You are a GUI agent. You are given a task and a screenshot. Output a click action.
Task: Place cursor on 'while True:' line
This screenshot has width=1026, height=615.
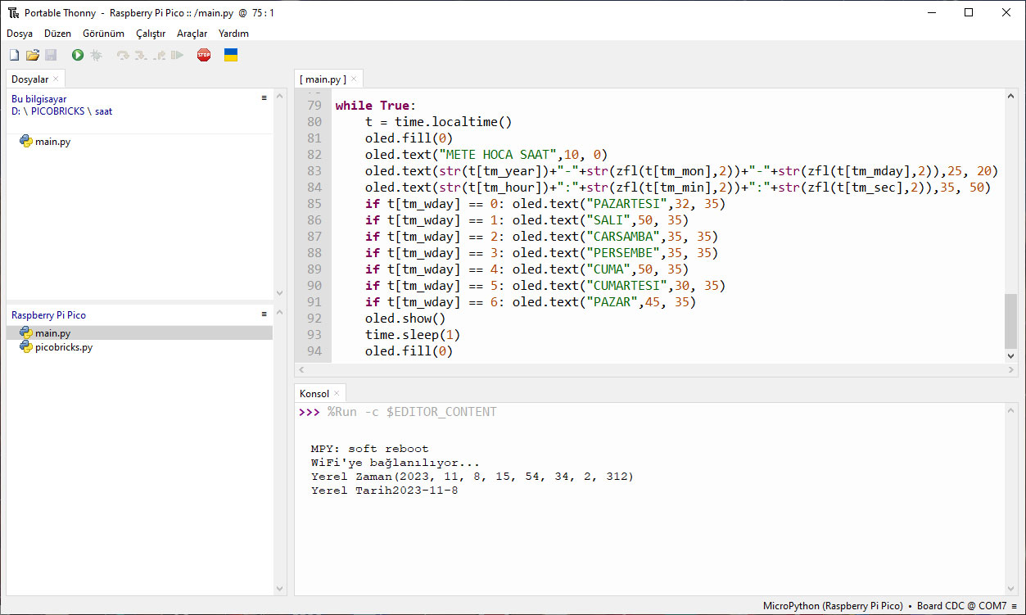[376, 106]
